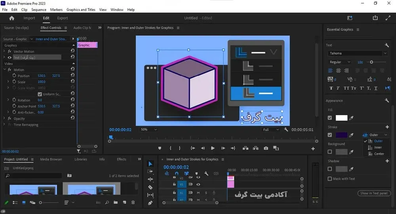Uncheck the Stroke checkbox
Image resolution: width=396 pixels, height=214 pixels.
click(329, 135)
